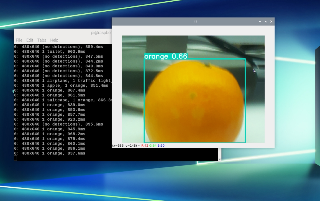This screenshot has width=320, height=201.
Task: Click the pixel coordinates status text
Action: (124, 146)
